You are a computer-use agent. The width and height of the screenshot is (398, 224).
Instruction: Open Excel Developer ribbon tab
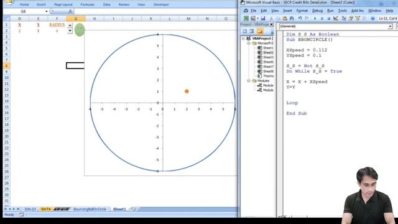coord(161,4)
